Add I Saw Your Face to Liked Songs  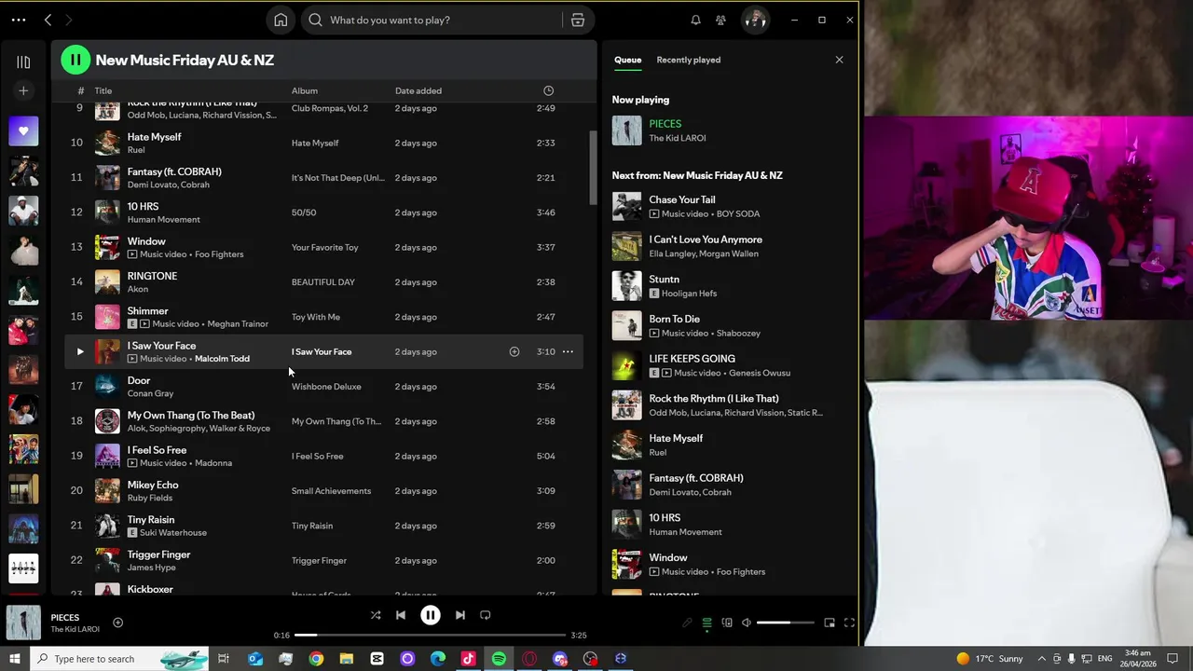514,351
